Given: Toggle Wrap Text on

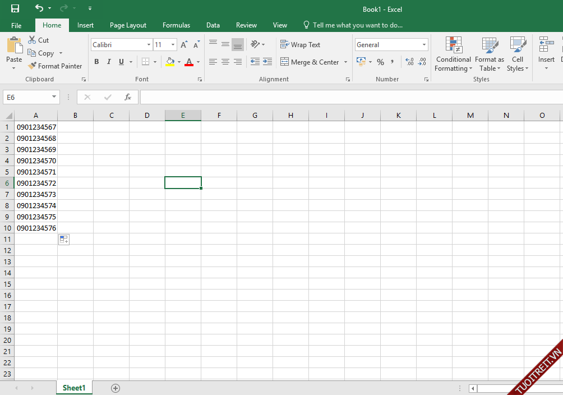Looking at the screenshot, I should [300, 45].
